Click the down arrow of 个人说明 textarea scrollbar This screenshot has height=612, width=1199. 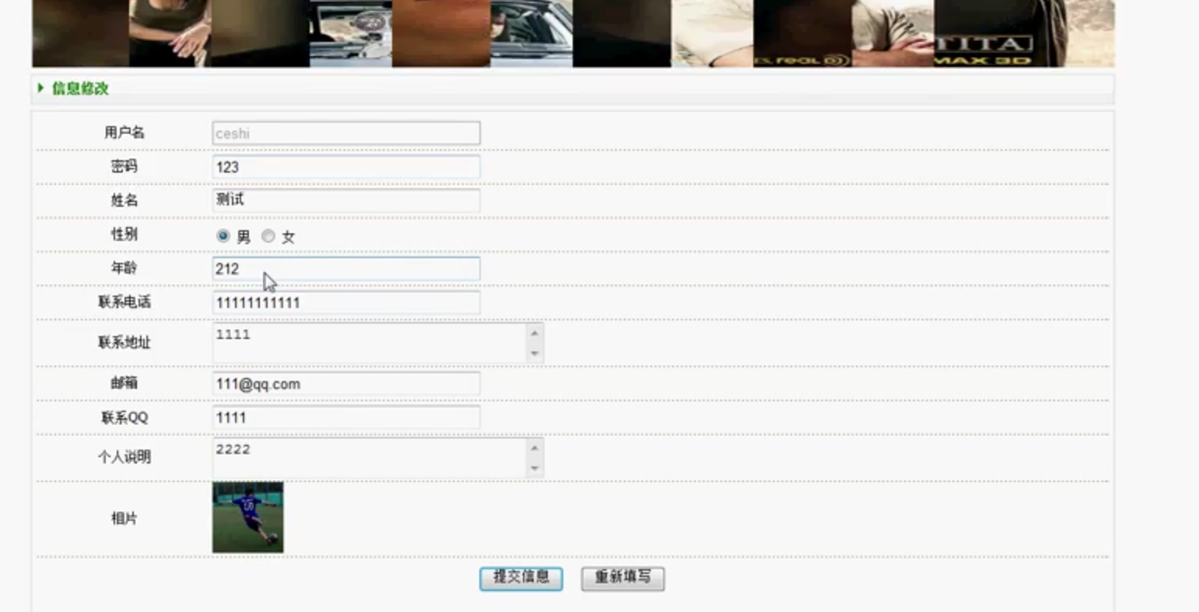535,468
